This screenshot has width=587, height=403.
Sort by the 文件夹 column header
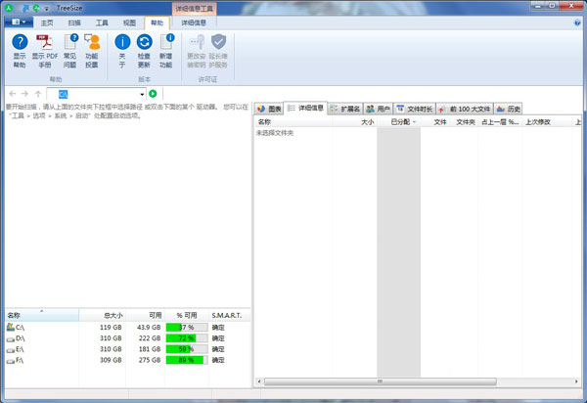coord(463,122)
